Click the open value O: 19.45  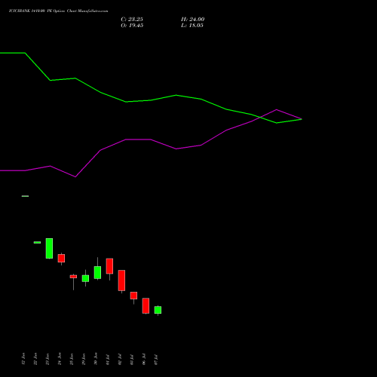coord(132,26)
